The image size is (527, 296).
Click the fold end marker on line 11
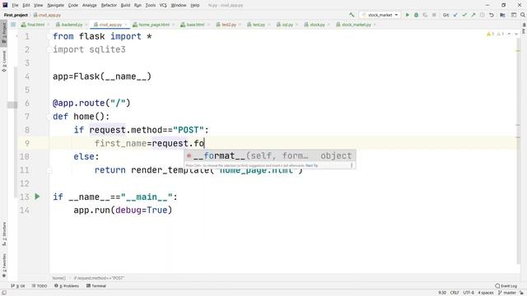[x=49, y=170]
